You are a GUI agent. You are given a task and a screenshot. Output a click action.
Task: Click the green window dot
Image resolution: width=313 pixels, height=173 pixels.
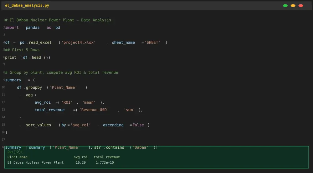tap(285, 6)
